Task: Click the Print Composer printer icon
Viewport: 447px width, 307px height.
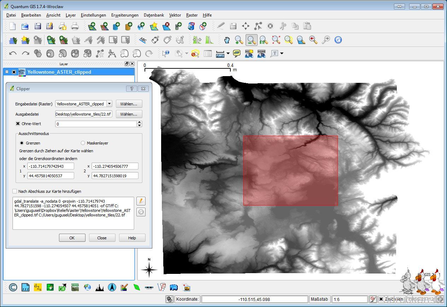Action: tap(75, 26)
